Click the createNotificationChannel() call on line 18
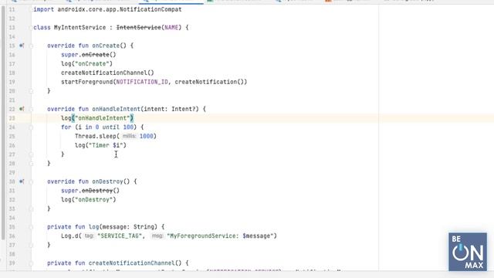The image size is (494, 278). coord(107,73)
